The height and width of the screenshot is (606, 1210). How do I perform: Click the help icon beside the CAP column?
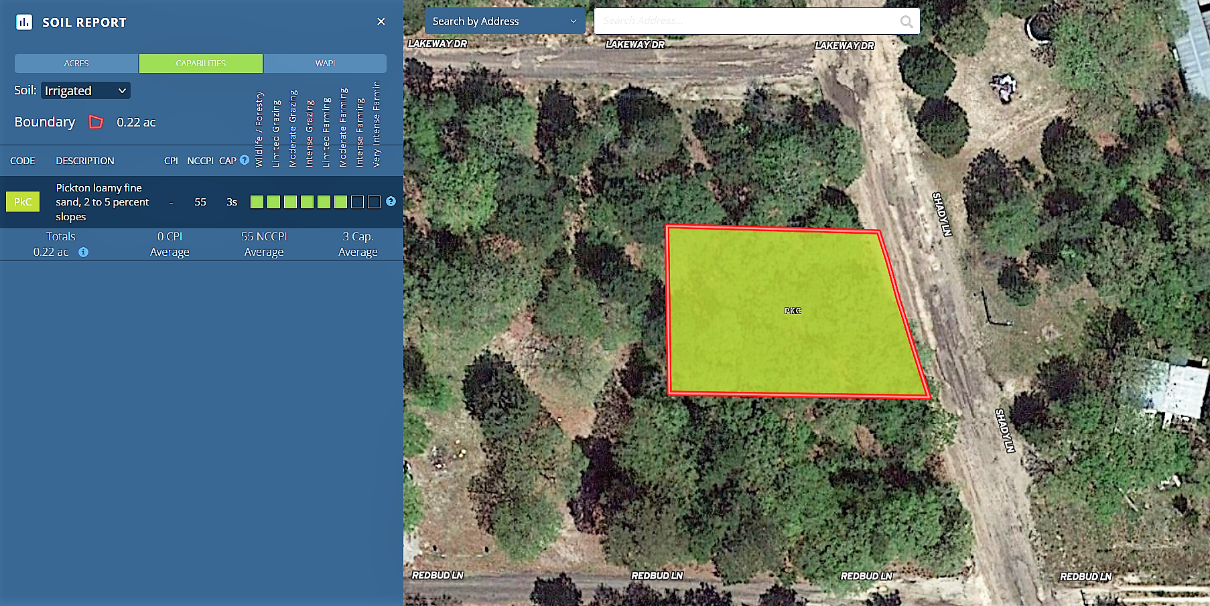[x=245, y=160]
